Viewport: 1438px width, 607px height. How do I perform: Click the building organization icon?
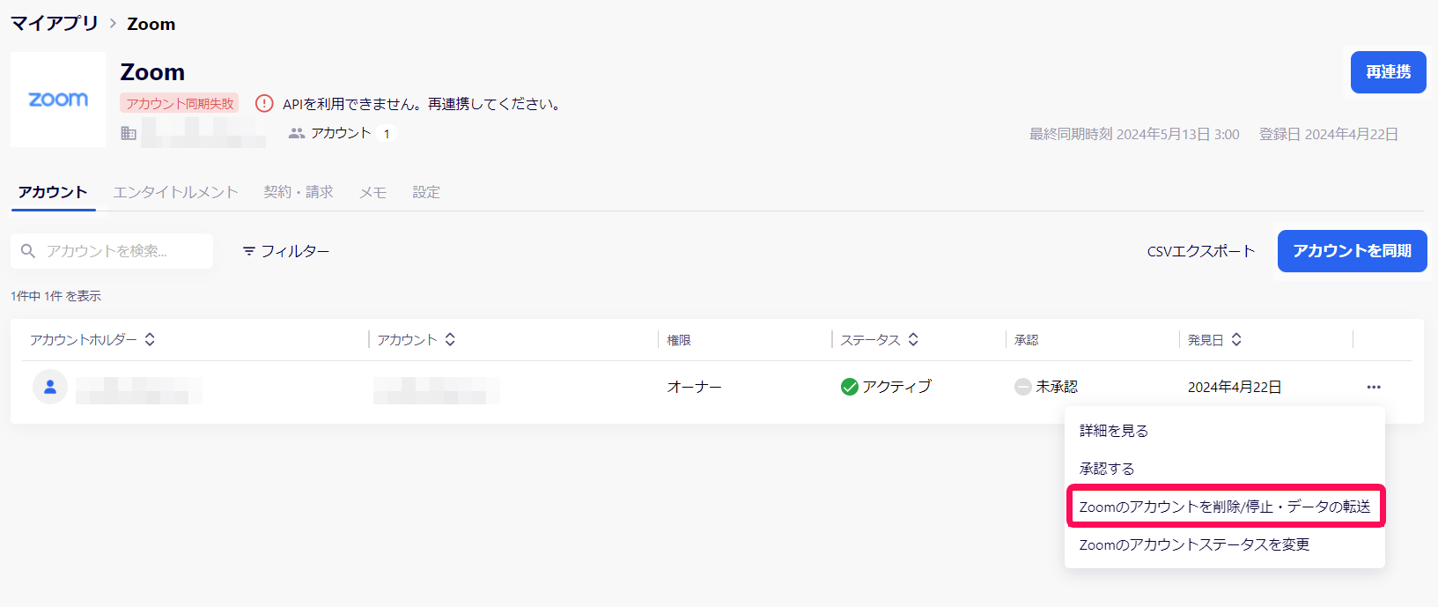(x=129, y=133)
